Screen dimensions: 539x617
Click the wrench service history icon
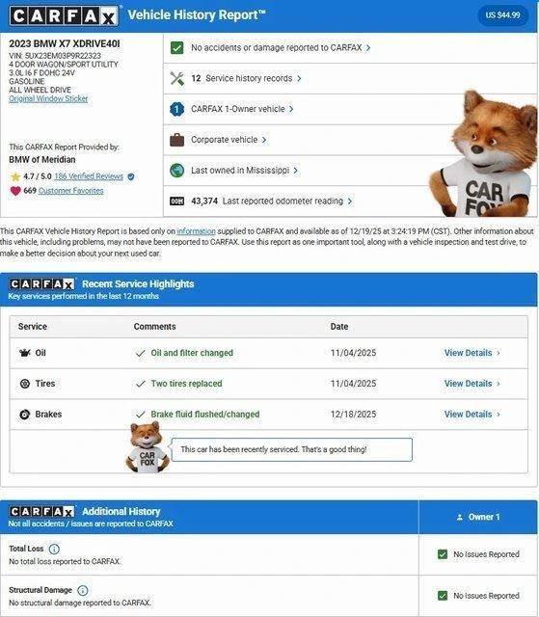(x=177, y=78)
